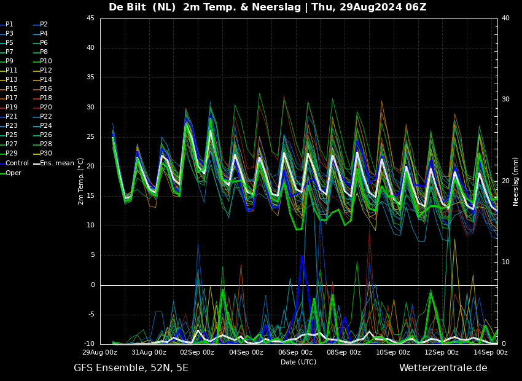Click the 2m Temp. (°C) axis label
Viewport: 522px width, 381px height.
tap(80, 181)
